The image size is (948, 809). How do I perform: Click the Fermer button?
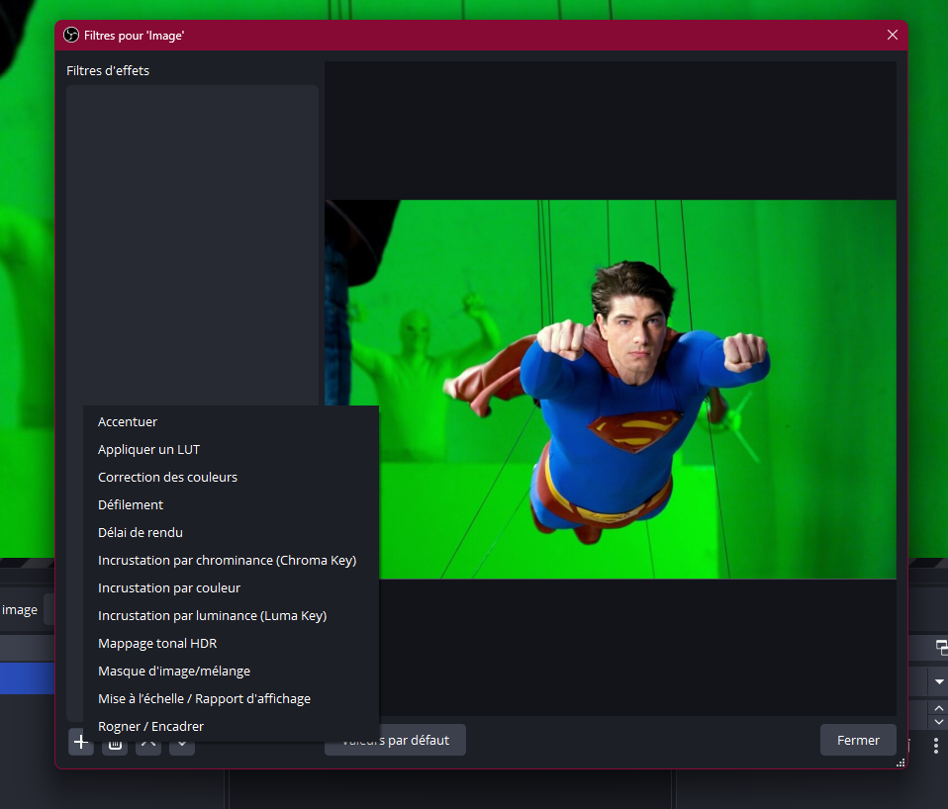pyautogui.click(x=858, y=740)
